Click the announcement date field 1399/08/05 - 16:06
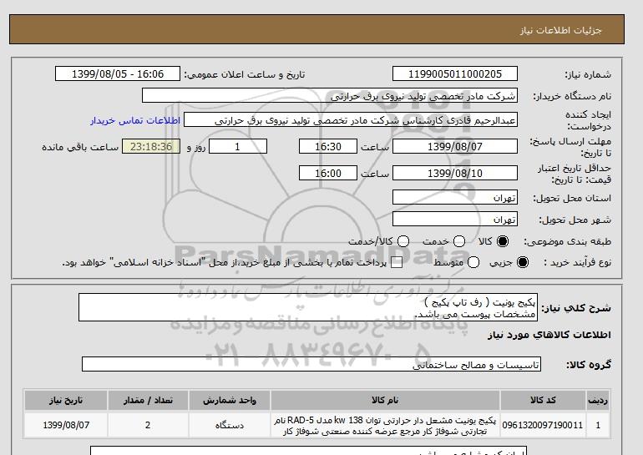643x455 pixels. point(117,73)
